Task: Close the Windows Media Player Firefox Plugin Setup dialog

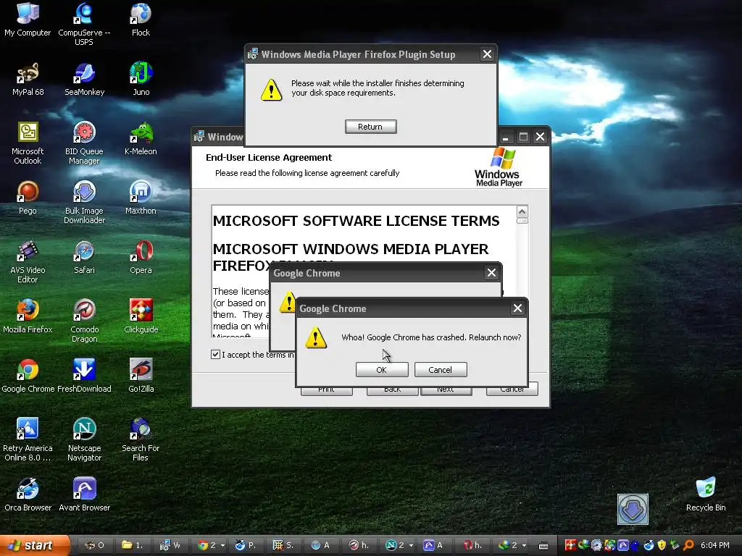Action: click(x=487, y=54)
